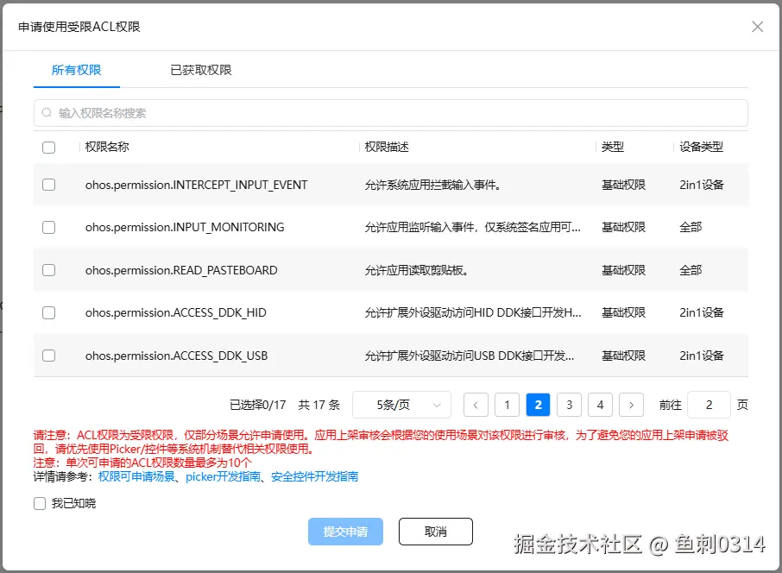Jump to page 3
The width and height of the screenshot is (782, 573).
569,405
